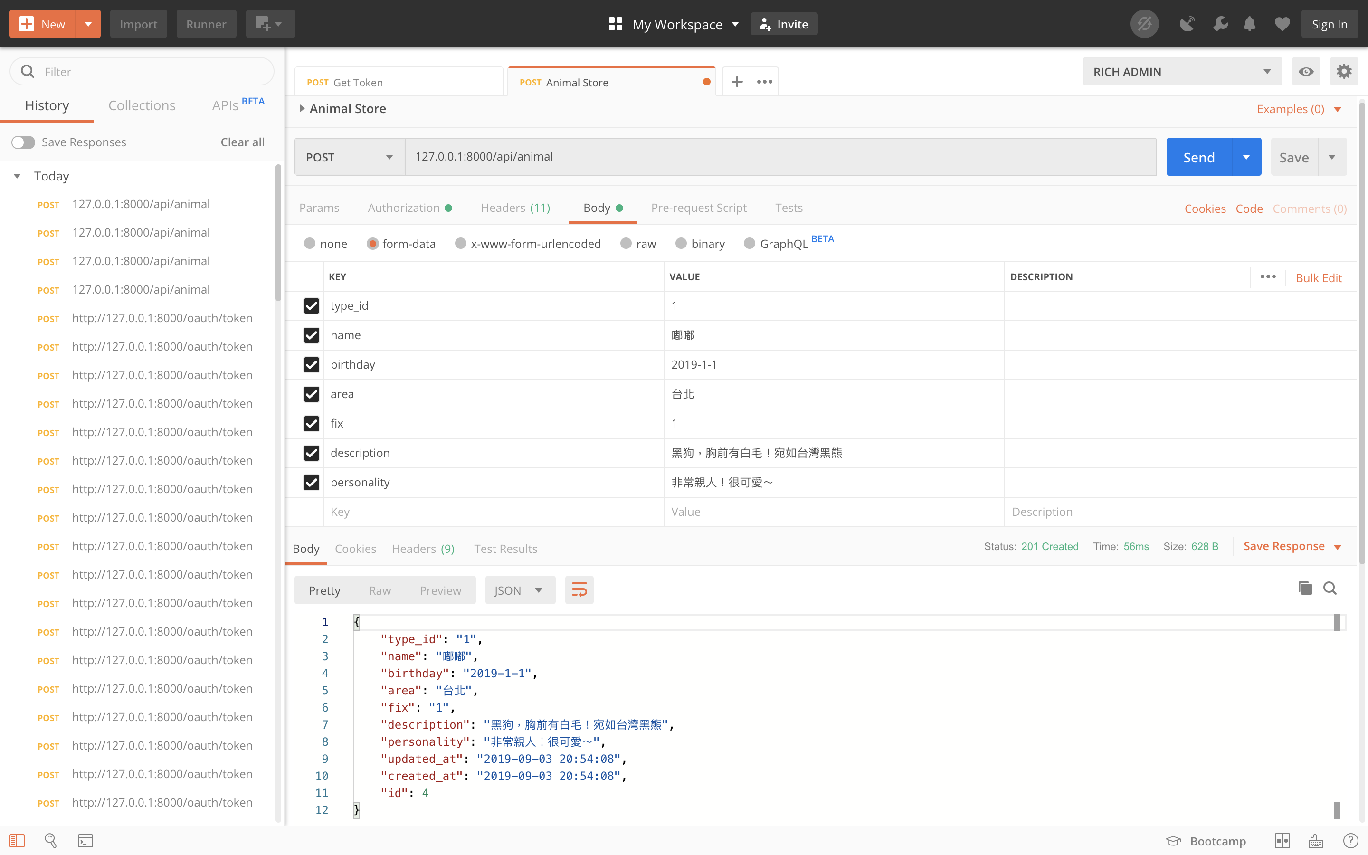Open Bootcamp graduation cap icon
The image size is (1368, 855).
(1174, 841)
